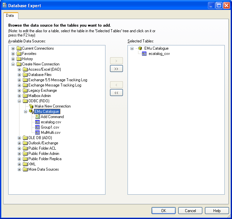Collapse the Create New Connection node
Screen dimensions: 232x219
(x=13, y=64)
